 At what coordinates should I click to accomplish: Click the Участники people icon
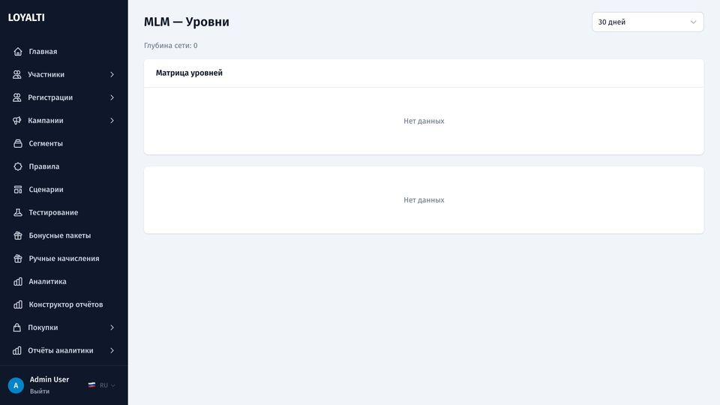pos(17,74)
